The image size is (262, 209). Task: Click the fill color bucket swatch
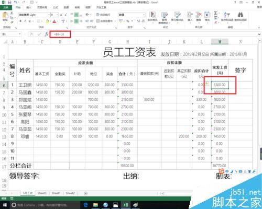click(47, 21)
